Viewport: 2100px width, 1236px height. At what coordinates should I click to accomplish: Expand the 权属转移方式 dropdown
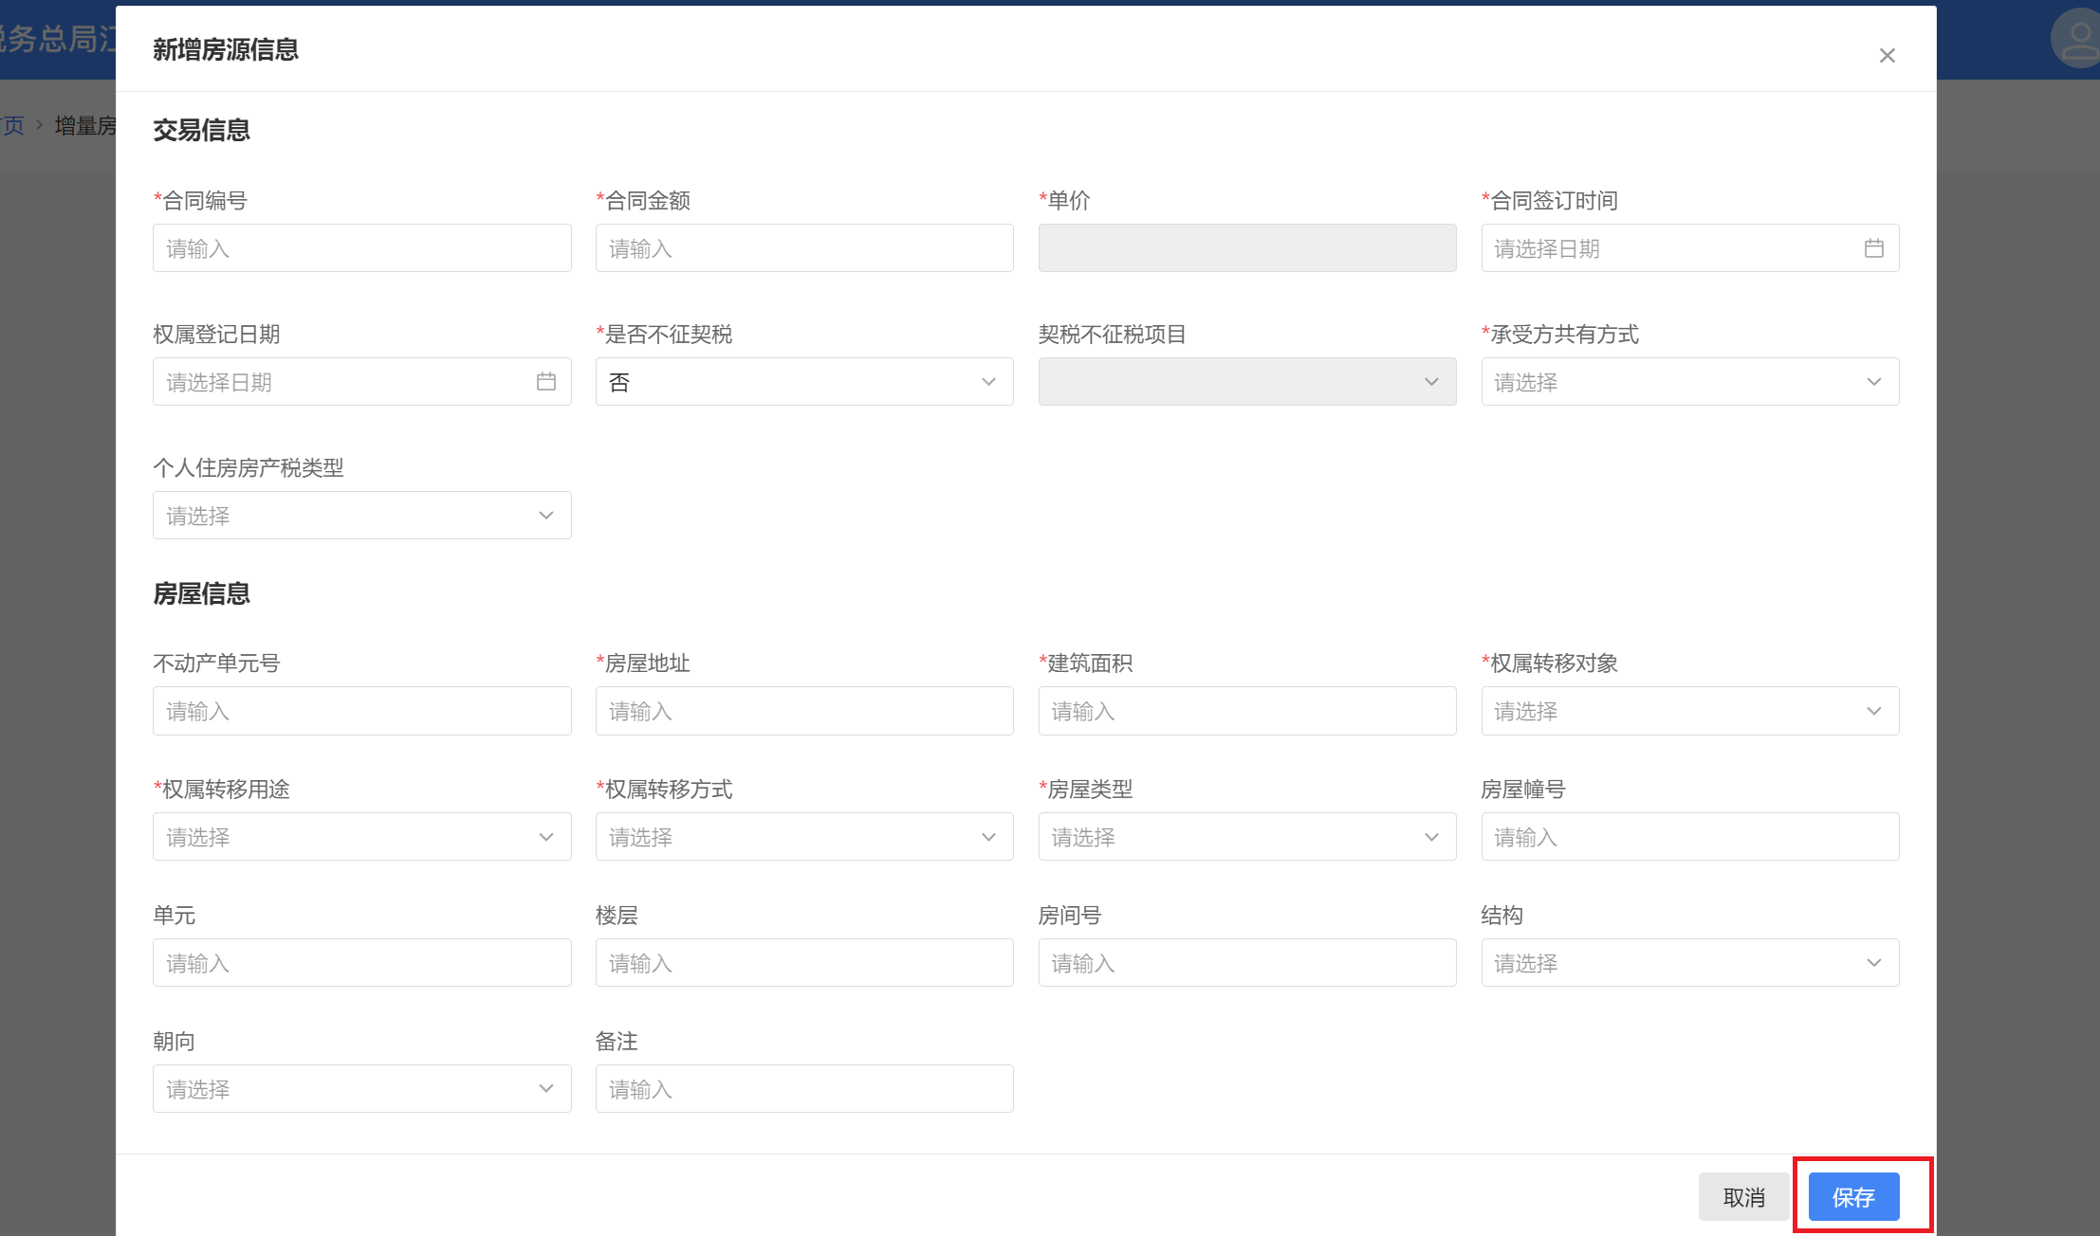(803, 837)
